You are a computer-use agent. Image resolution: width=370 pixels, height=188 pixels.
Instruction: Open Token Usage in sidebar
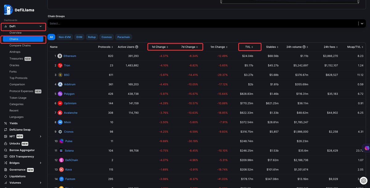(18, 98)
